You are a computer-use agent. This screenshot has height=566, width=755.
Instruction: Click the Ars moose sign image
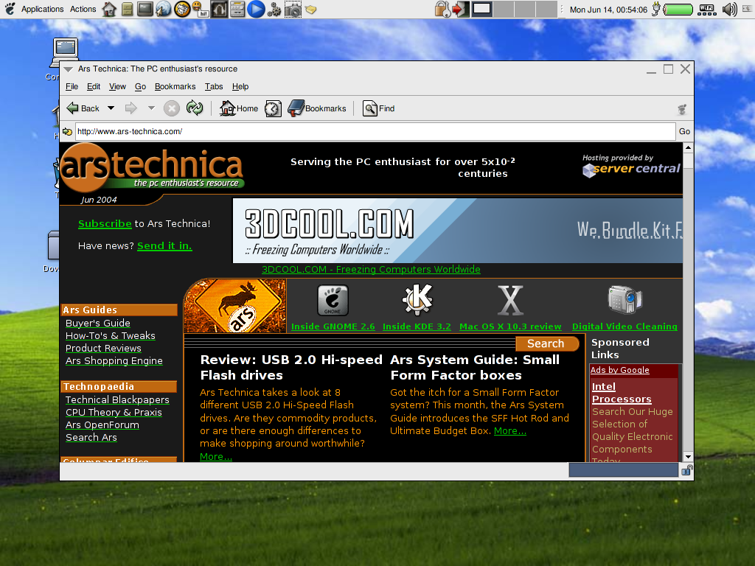click(235, 306)
